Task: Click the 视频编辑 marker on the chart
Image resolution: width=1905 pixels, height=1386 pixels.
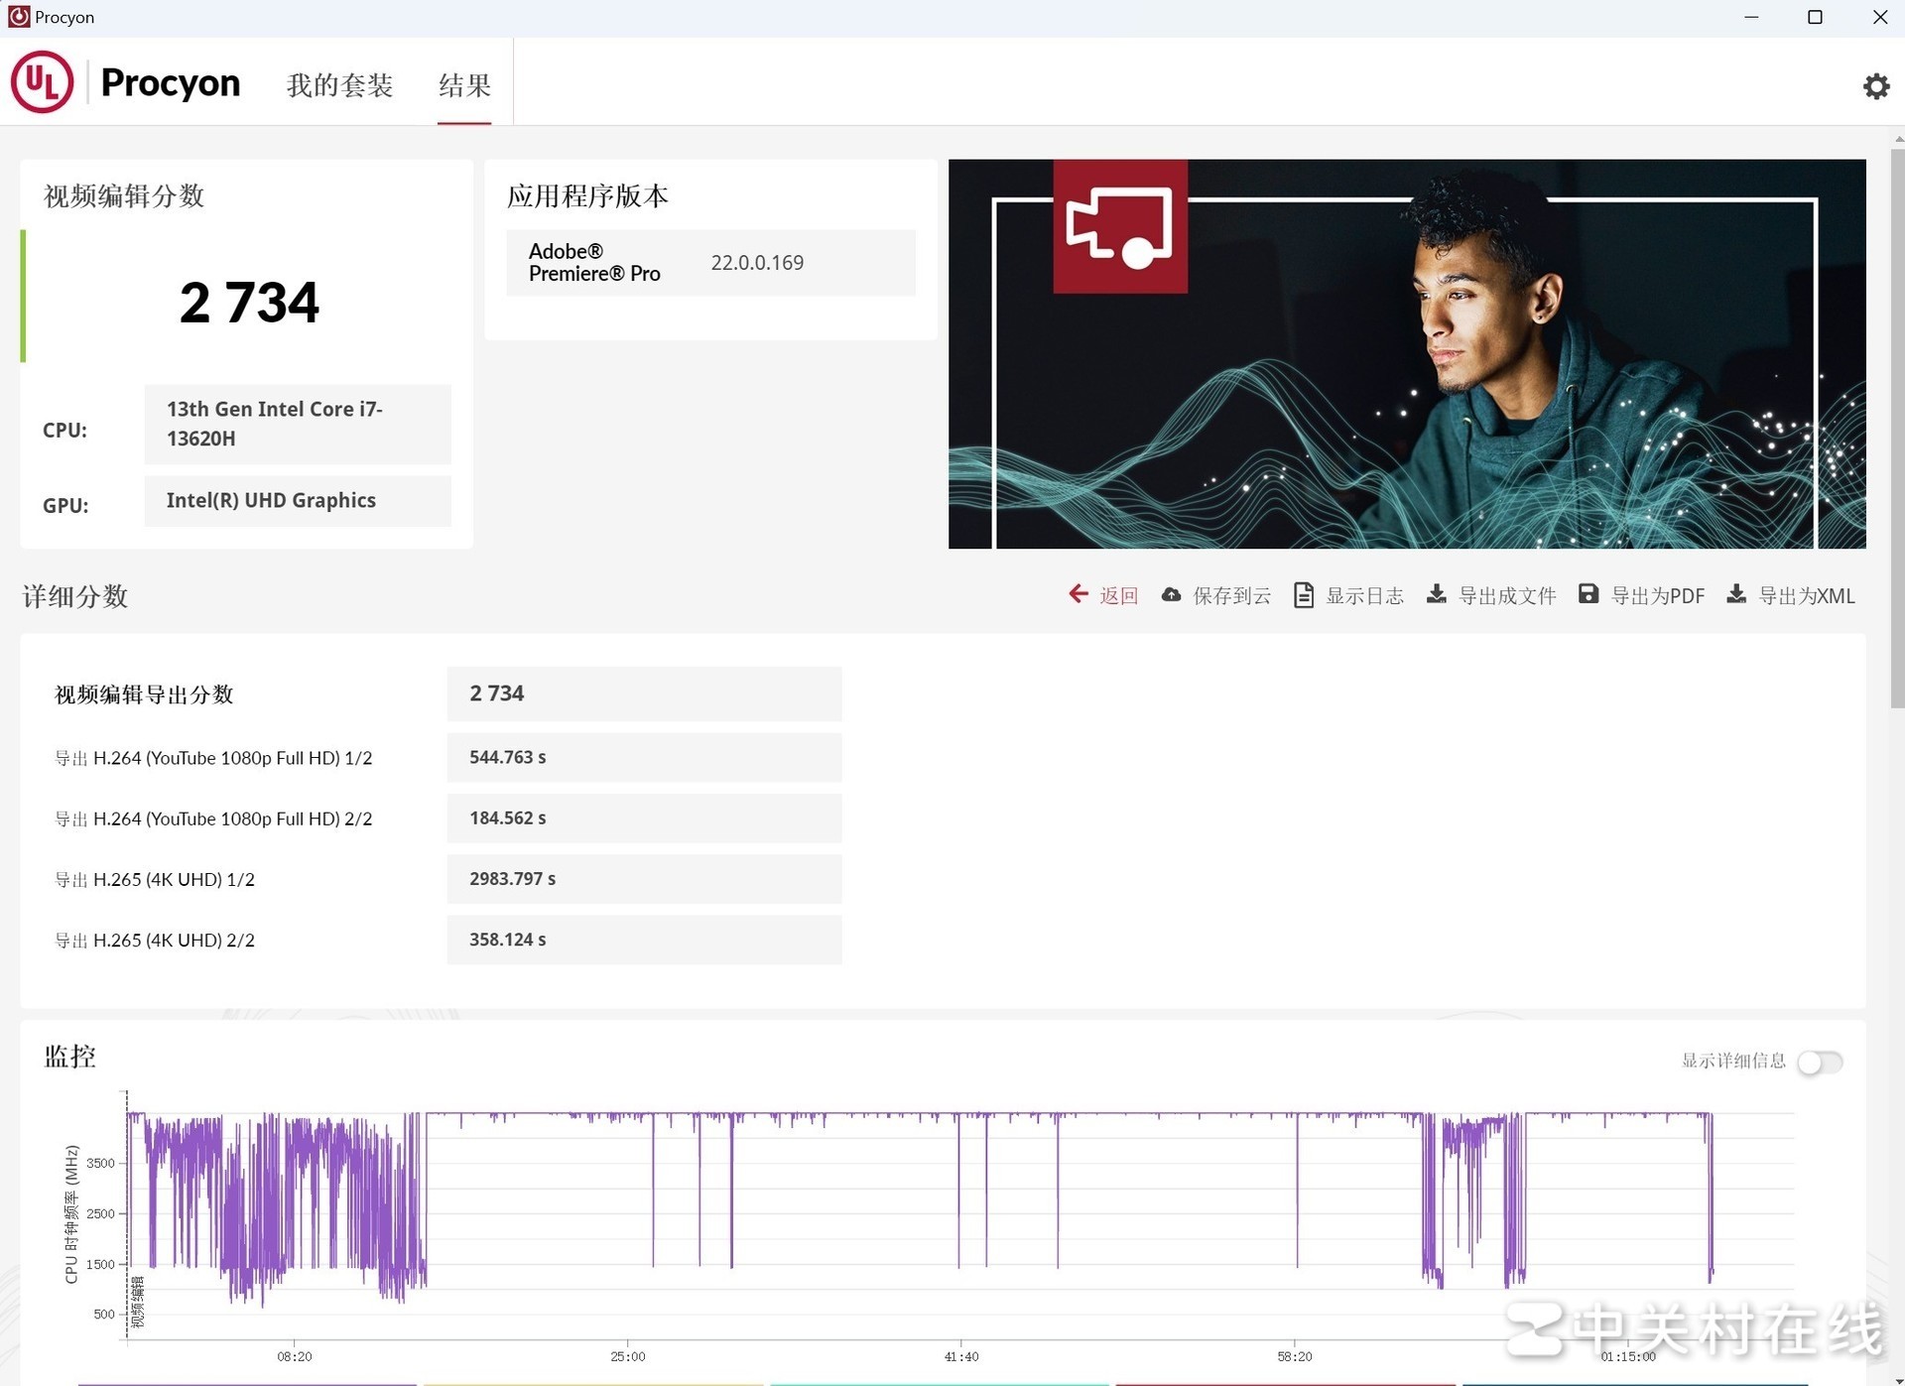Action: coord(138,1301)
